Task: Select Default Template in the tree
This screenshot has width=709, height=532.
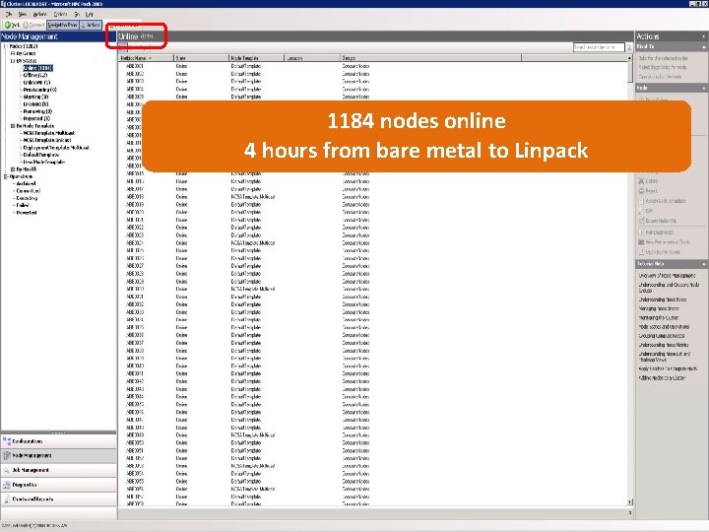Action: tap(41, 155)
